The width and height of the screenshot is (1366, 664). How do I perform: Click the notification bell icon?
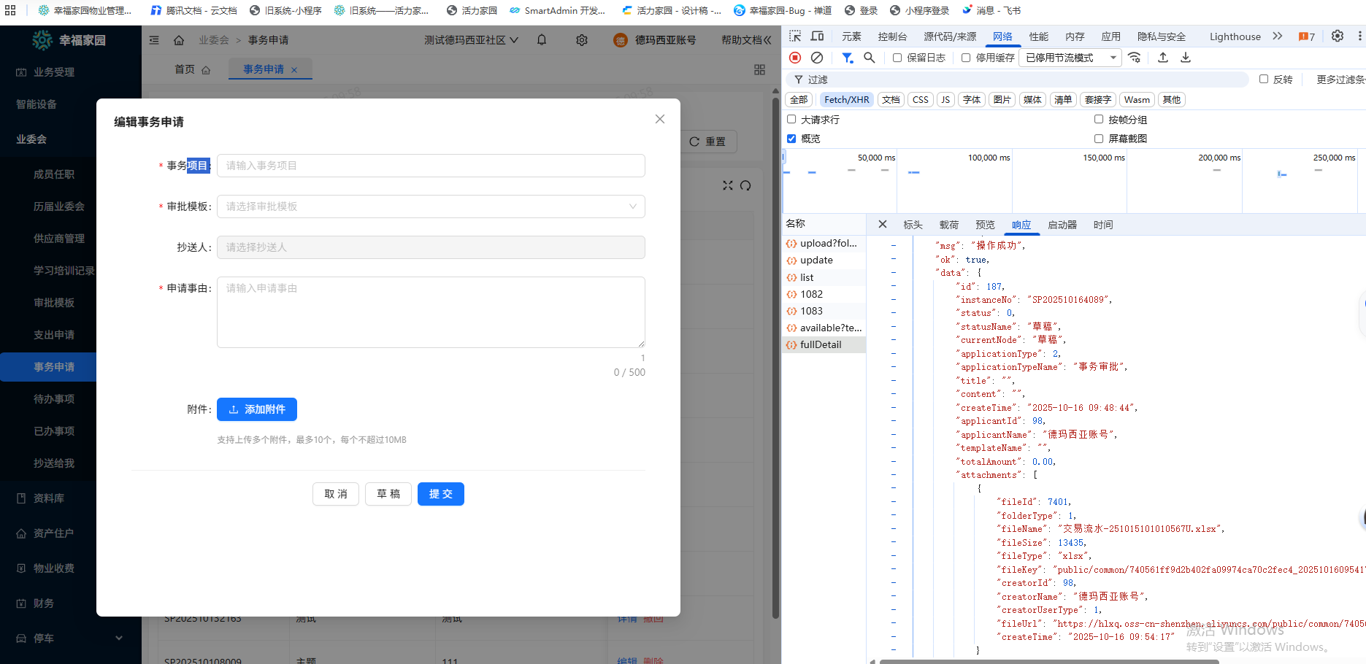pyautogui.click(x=542, y=40)
